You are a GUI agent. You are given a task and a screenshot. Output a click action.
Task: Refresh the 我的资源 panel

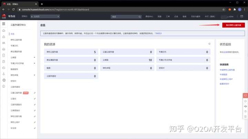point(209,44)
